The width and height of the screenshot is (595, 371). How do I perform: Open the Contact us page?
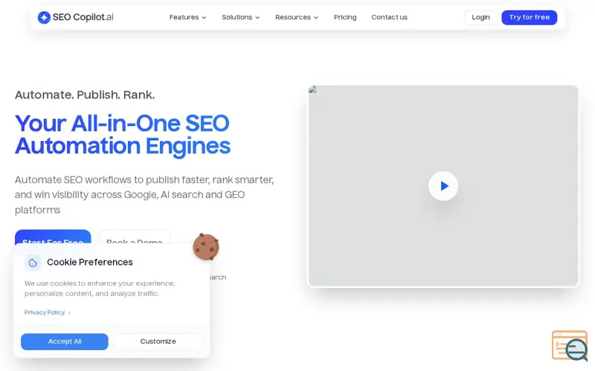click(389, 17)
